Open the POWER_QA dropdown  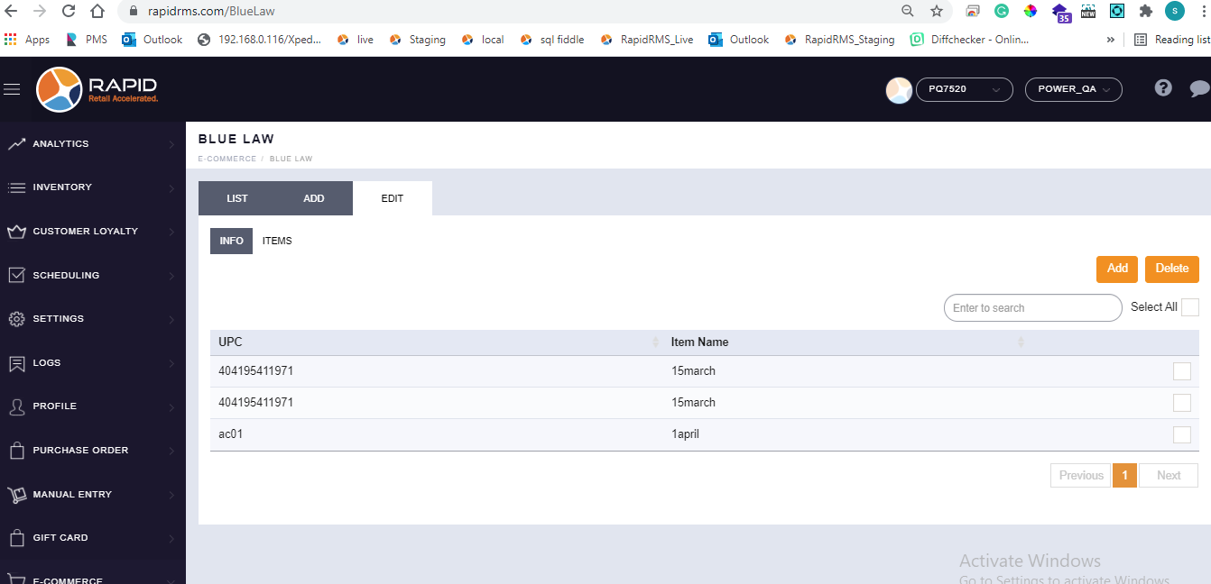[x=1073, y=89]
